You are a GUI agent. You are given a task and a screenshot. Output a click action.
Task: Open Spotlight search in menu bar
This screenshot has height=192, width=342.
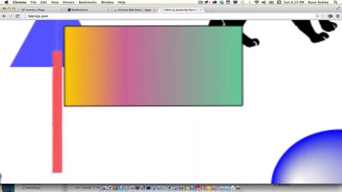coord(336,2)
